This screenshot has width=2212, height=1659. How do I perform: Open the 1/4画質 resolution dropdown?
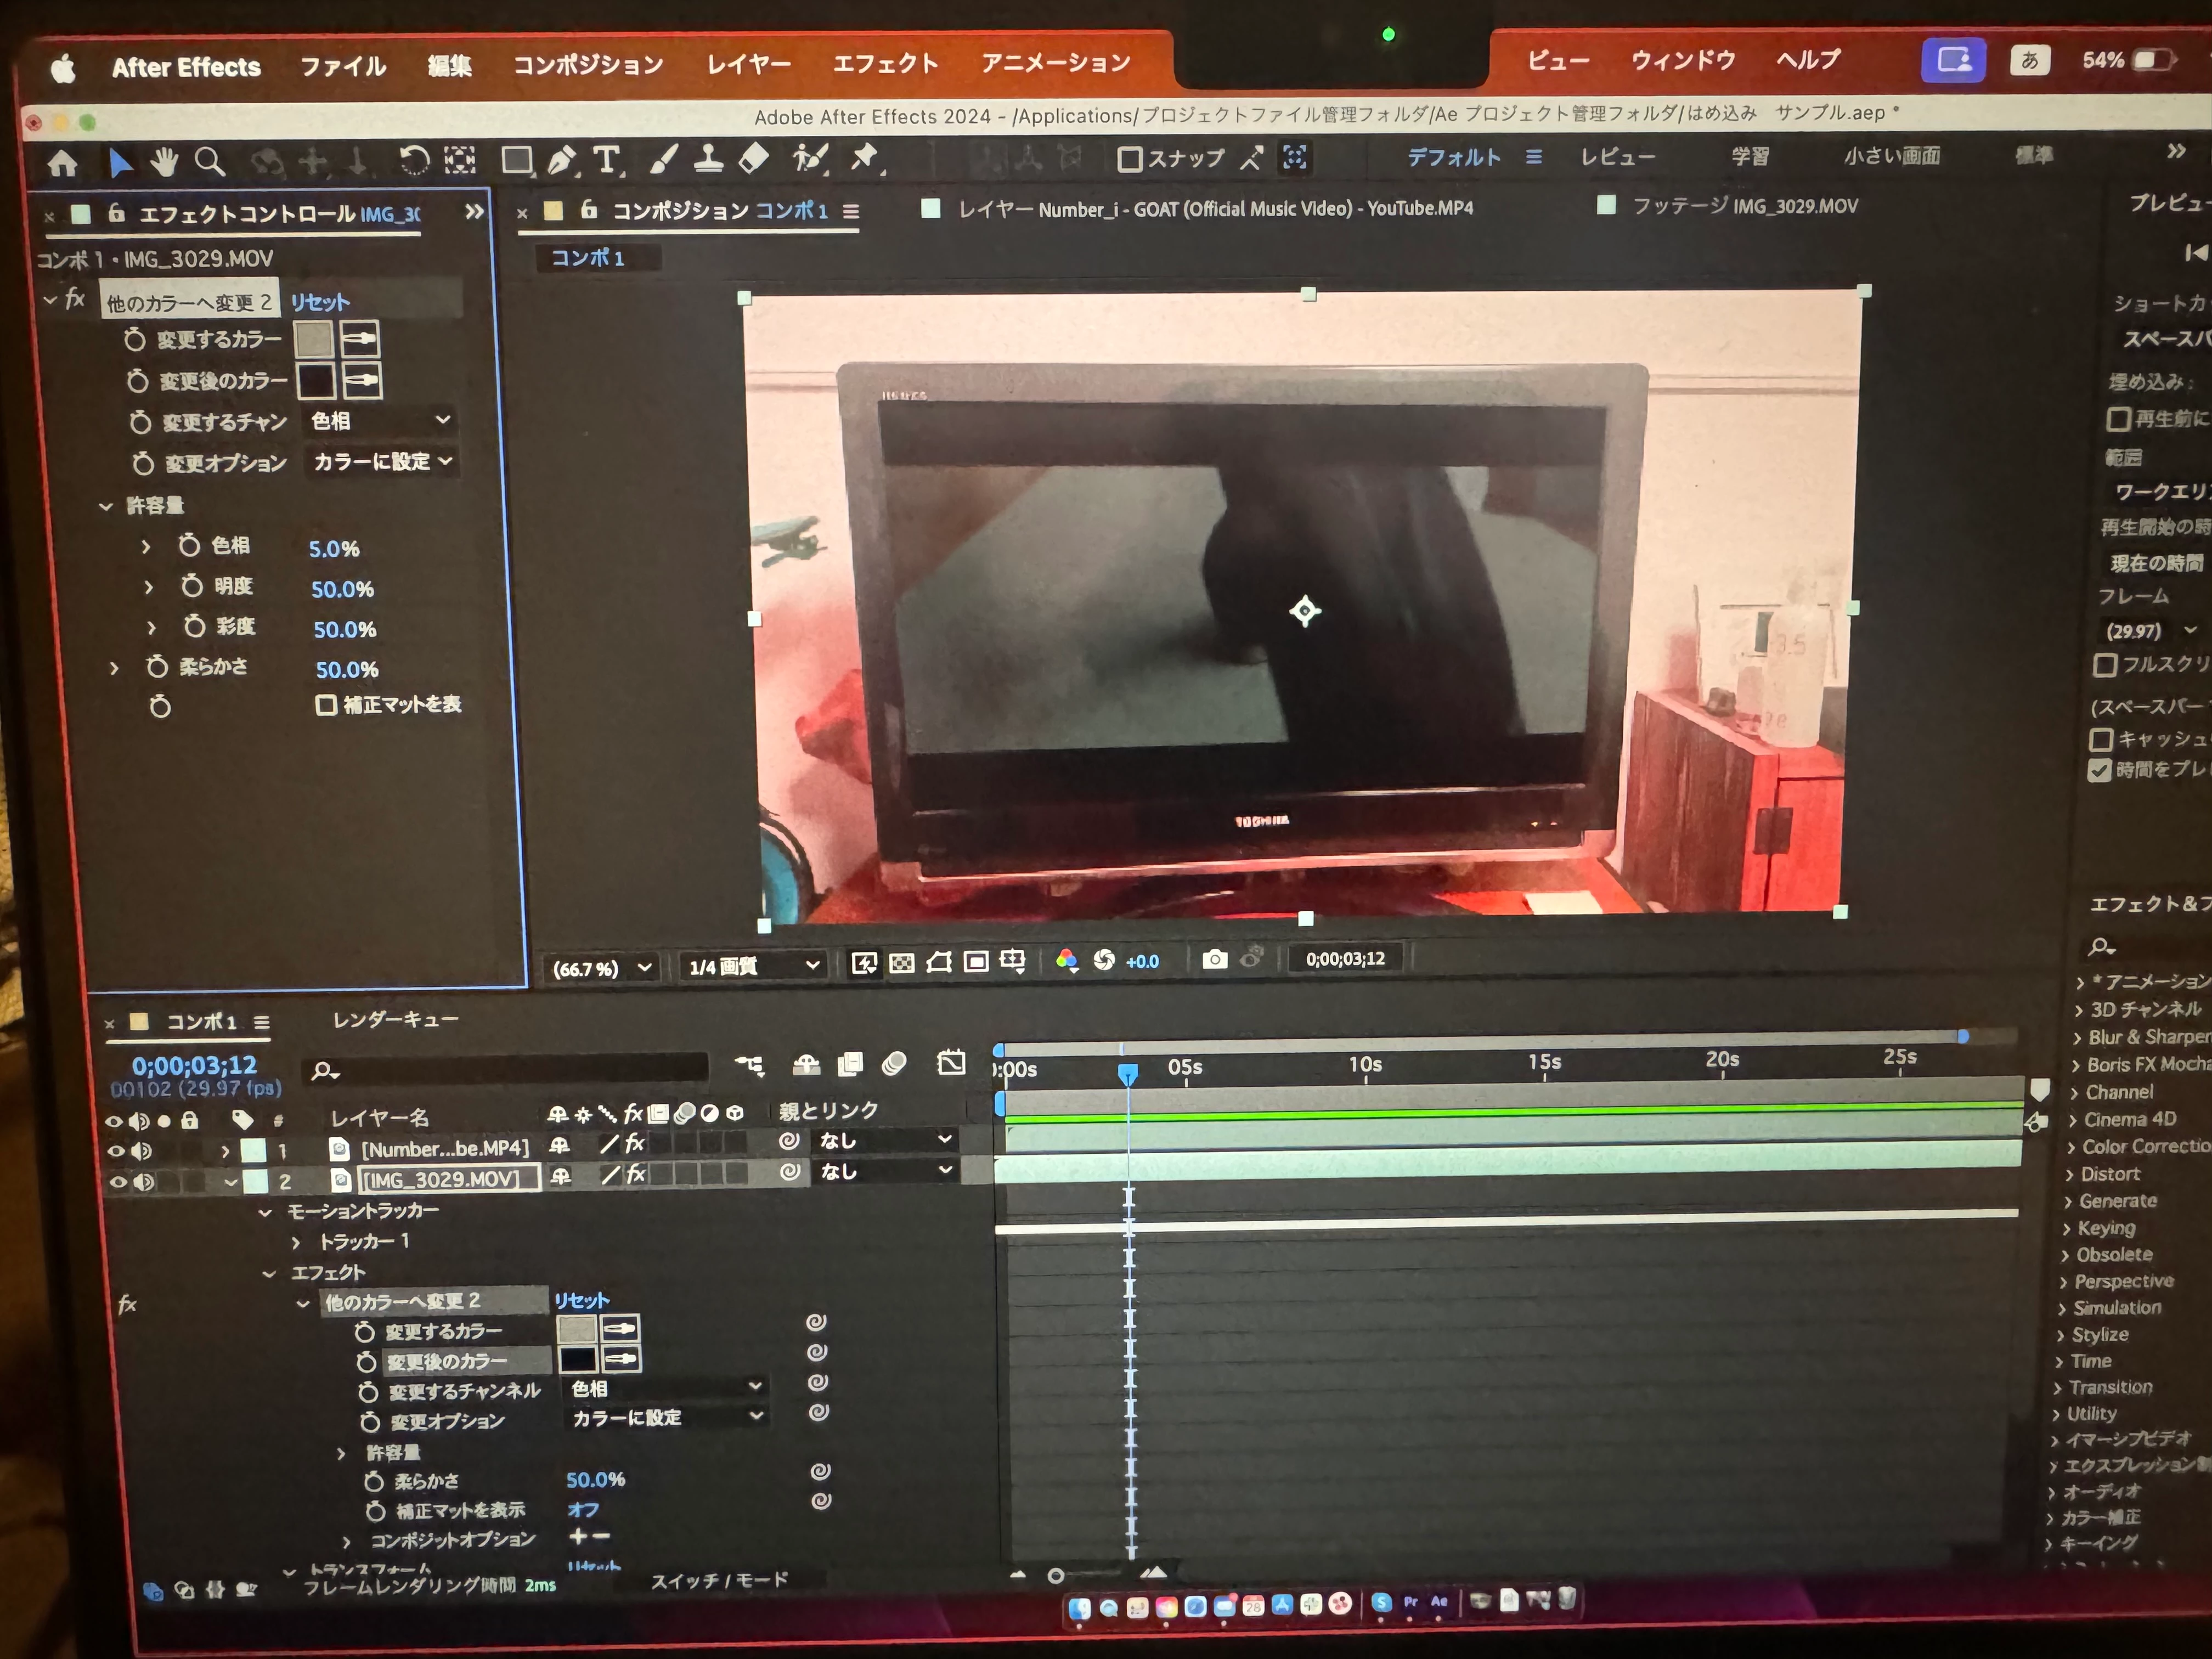click(753, 966)
